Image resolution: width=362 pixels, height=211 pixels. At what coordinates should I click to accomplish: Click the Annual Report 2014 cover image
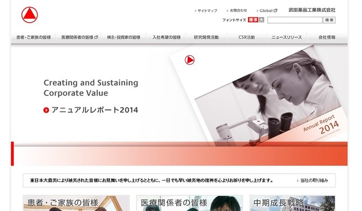coord(259,96)
